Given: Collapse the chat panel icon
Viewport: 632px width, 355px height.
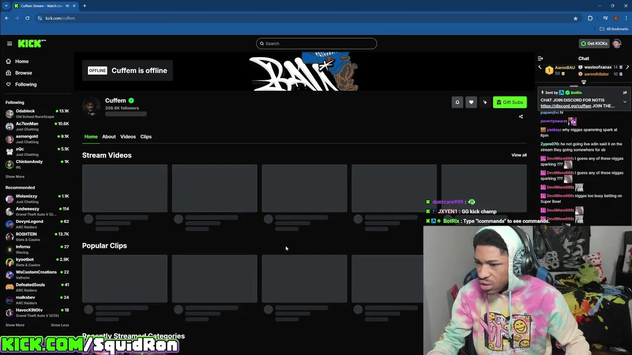Looking at the screenshot, I should click(540, 58).
